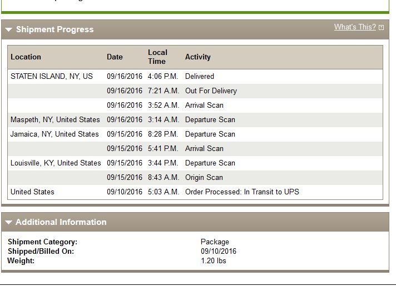Click the Maspeth, NY, United States location
This screenshot has width=396, height=286.
coord(55,119)
